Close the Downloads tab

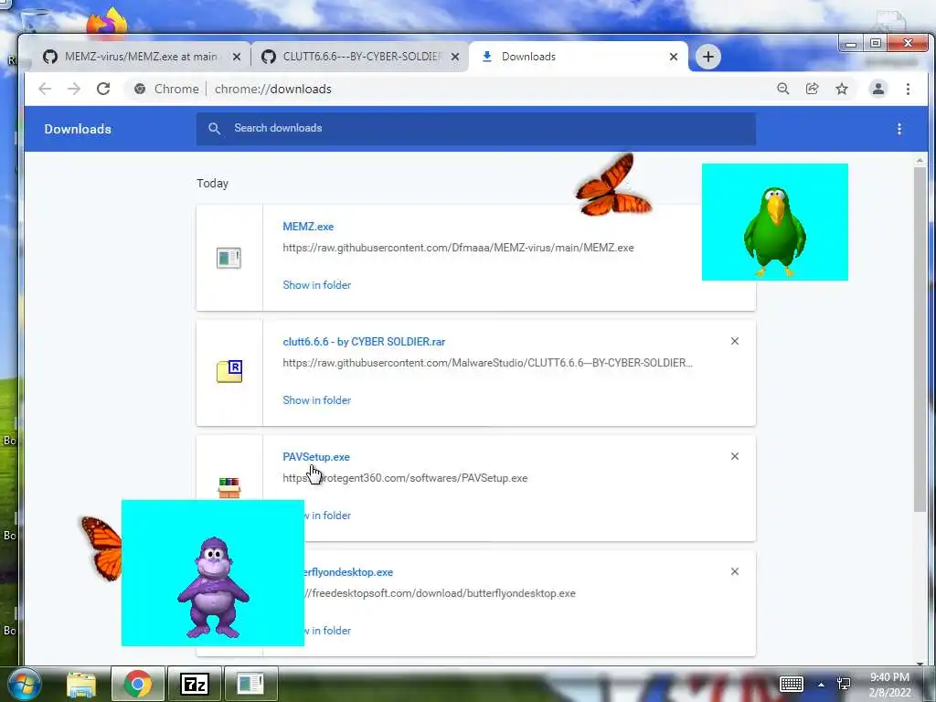point(674,57)
